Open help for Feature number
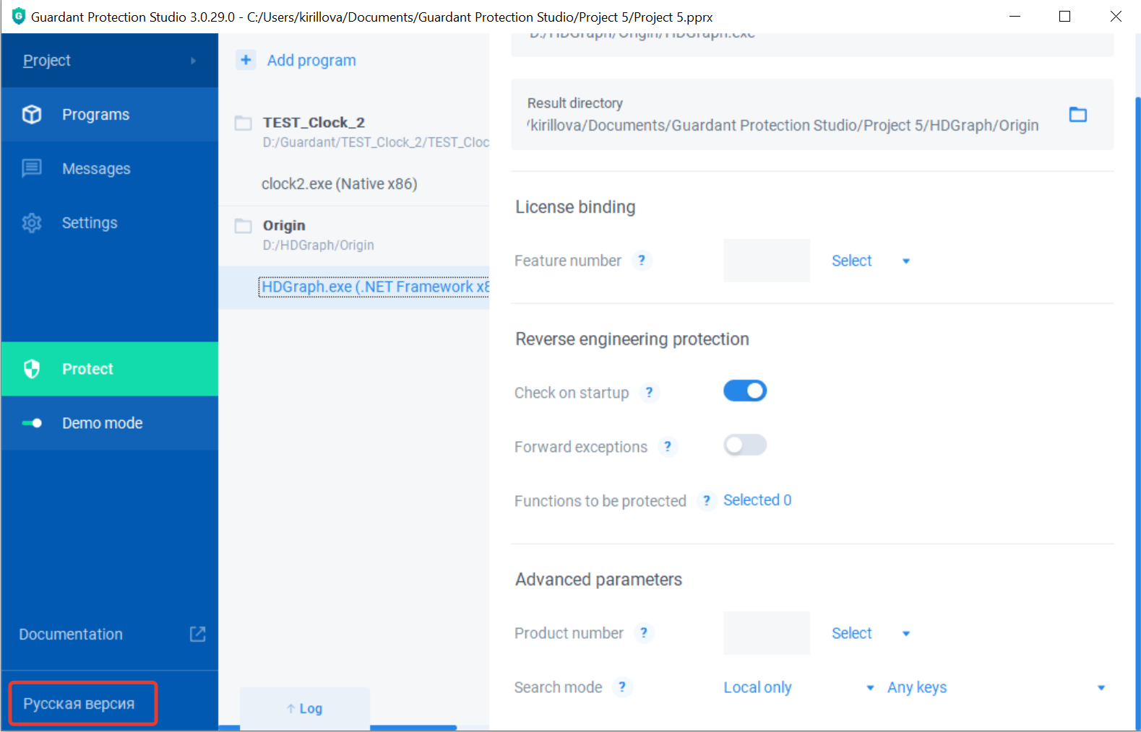 (x=642, y=261)
